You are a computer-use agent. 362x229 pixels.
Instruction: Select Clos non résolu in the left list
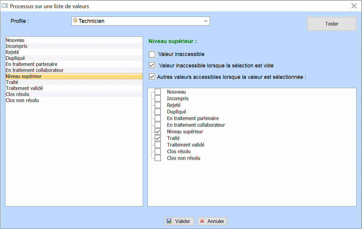tap(74, 100)
